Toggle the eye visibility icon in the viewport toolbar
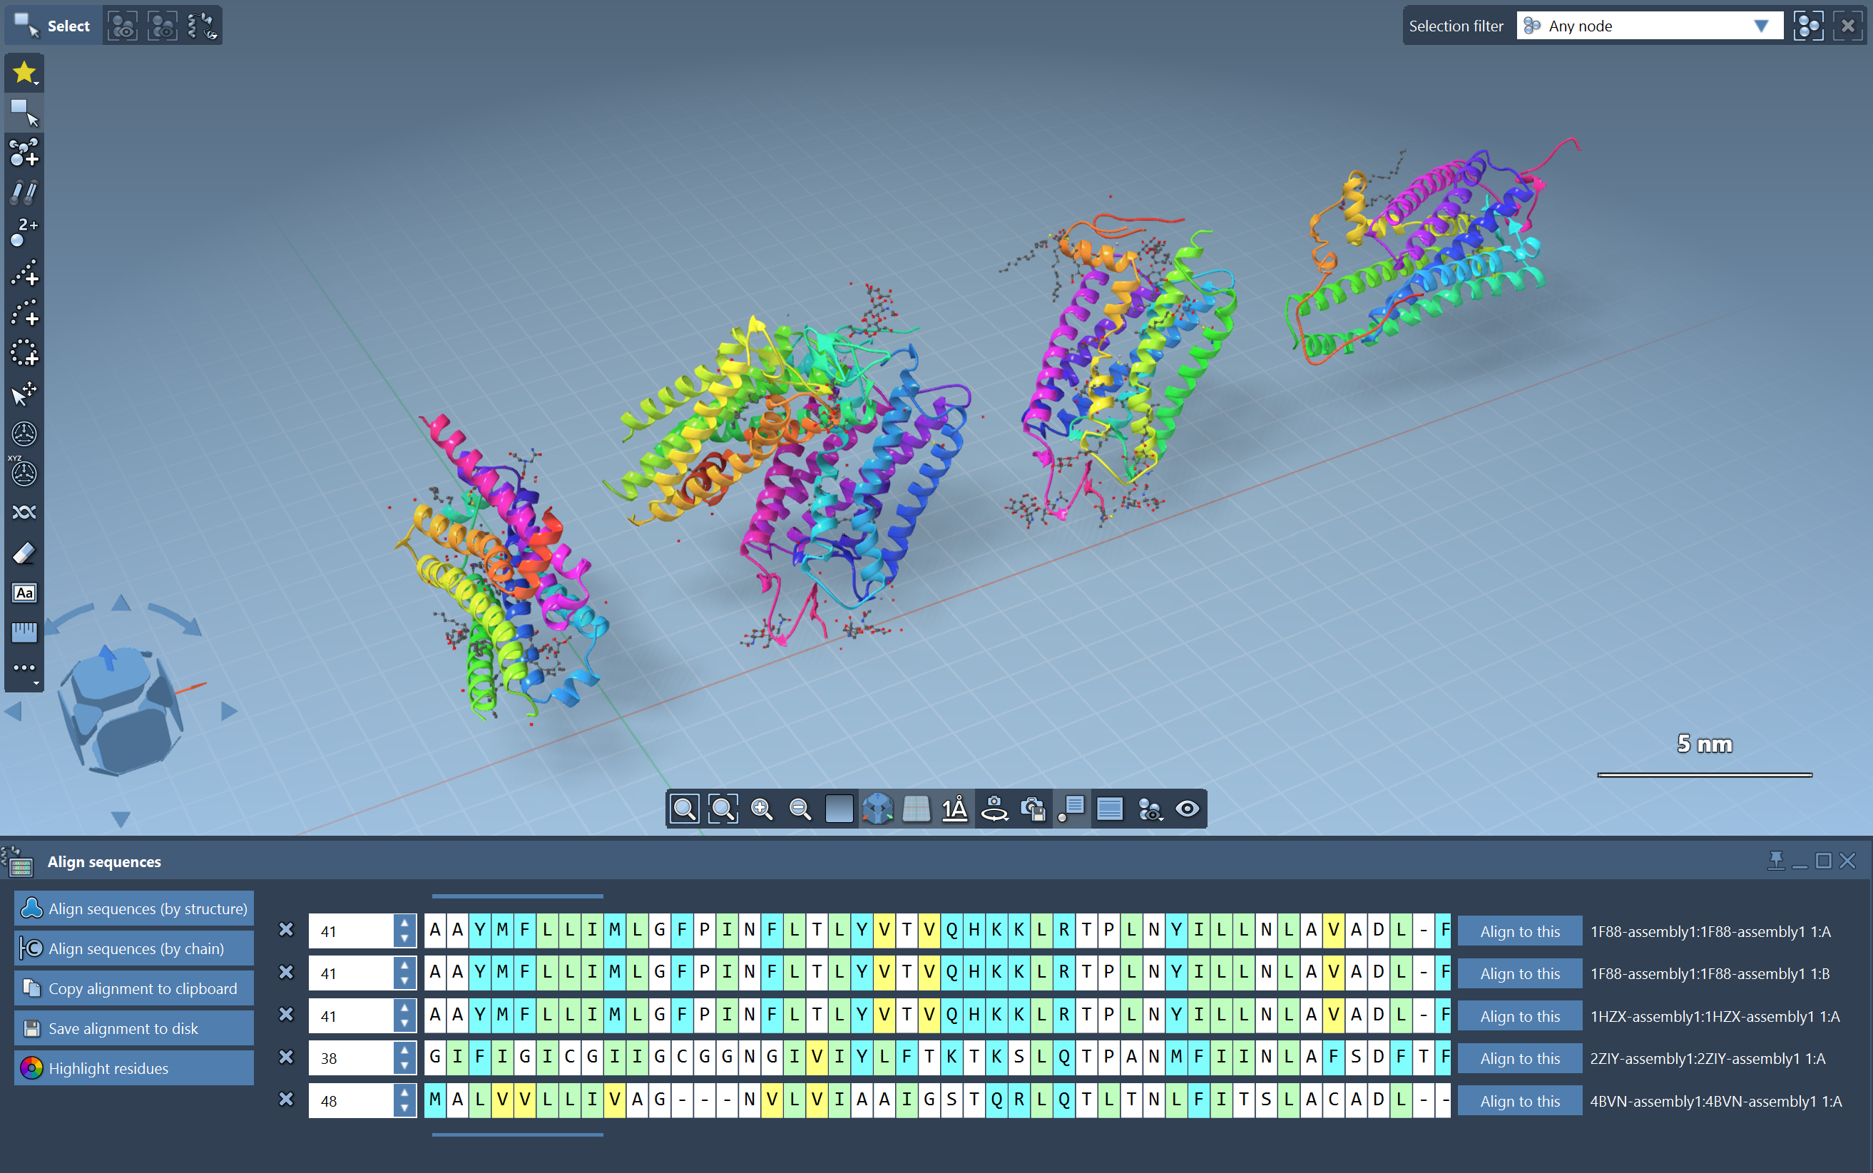This screenshot has width=1873, height=1173. [1187, 809]
